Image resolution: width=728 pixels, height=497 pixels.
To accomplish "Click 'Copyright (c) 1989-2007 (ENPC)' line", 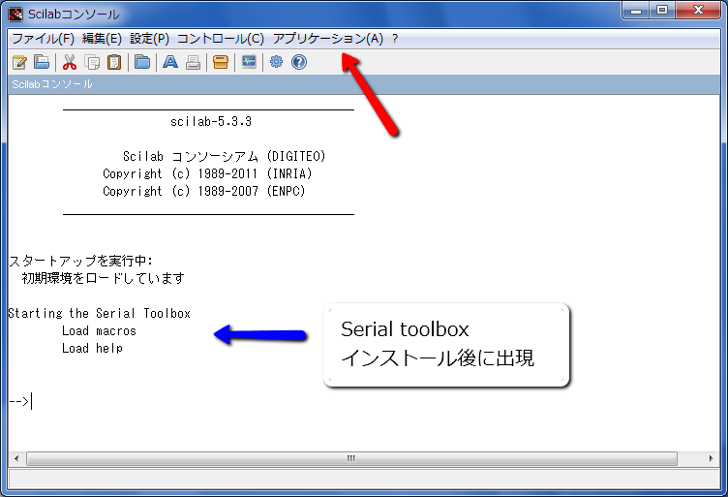I will (x=204, y=192).
